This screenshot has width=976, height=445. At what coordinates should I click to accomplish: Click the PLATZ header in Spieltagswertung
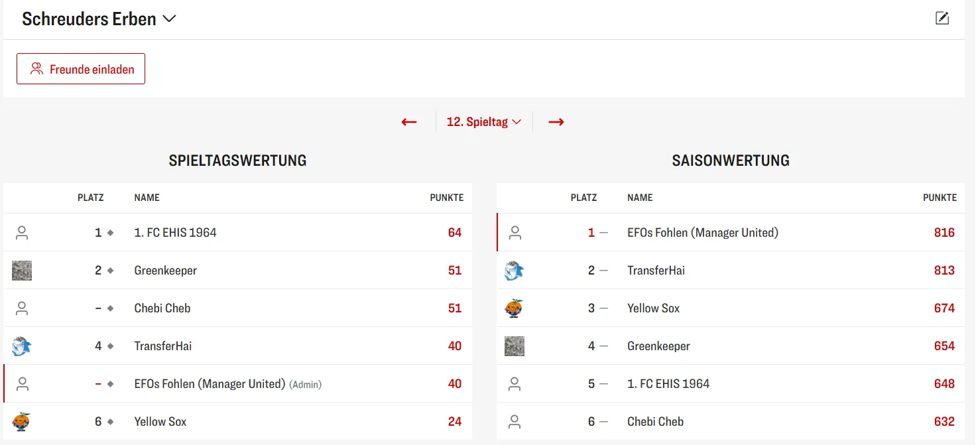[x=90, y=198]
